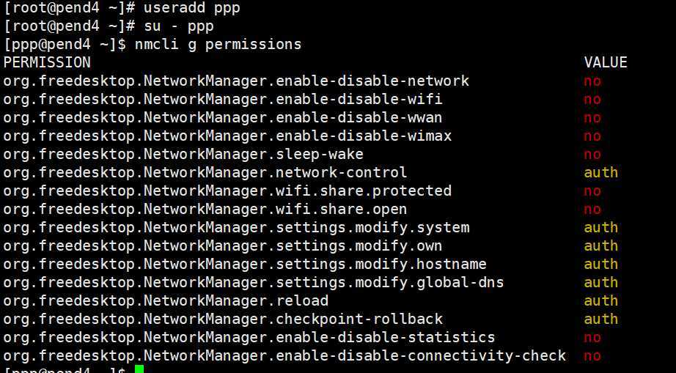Click the 'nmcli g permissions' command text
Viewport: 676px width, 373px height.
tap(218, 45)
